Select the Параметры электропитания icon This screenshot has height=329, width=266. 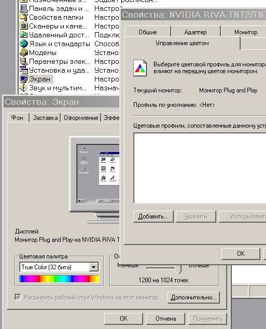(x=23, y=61)
